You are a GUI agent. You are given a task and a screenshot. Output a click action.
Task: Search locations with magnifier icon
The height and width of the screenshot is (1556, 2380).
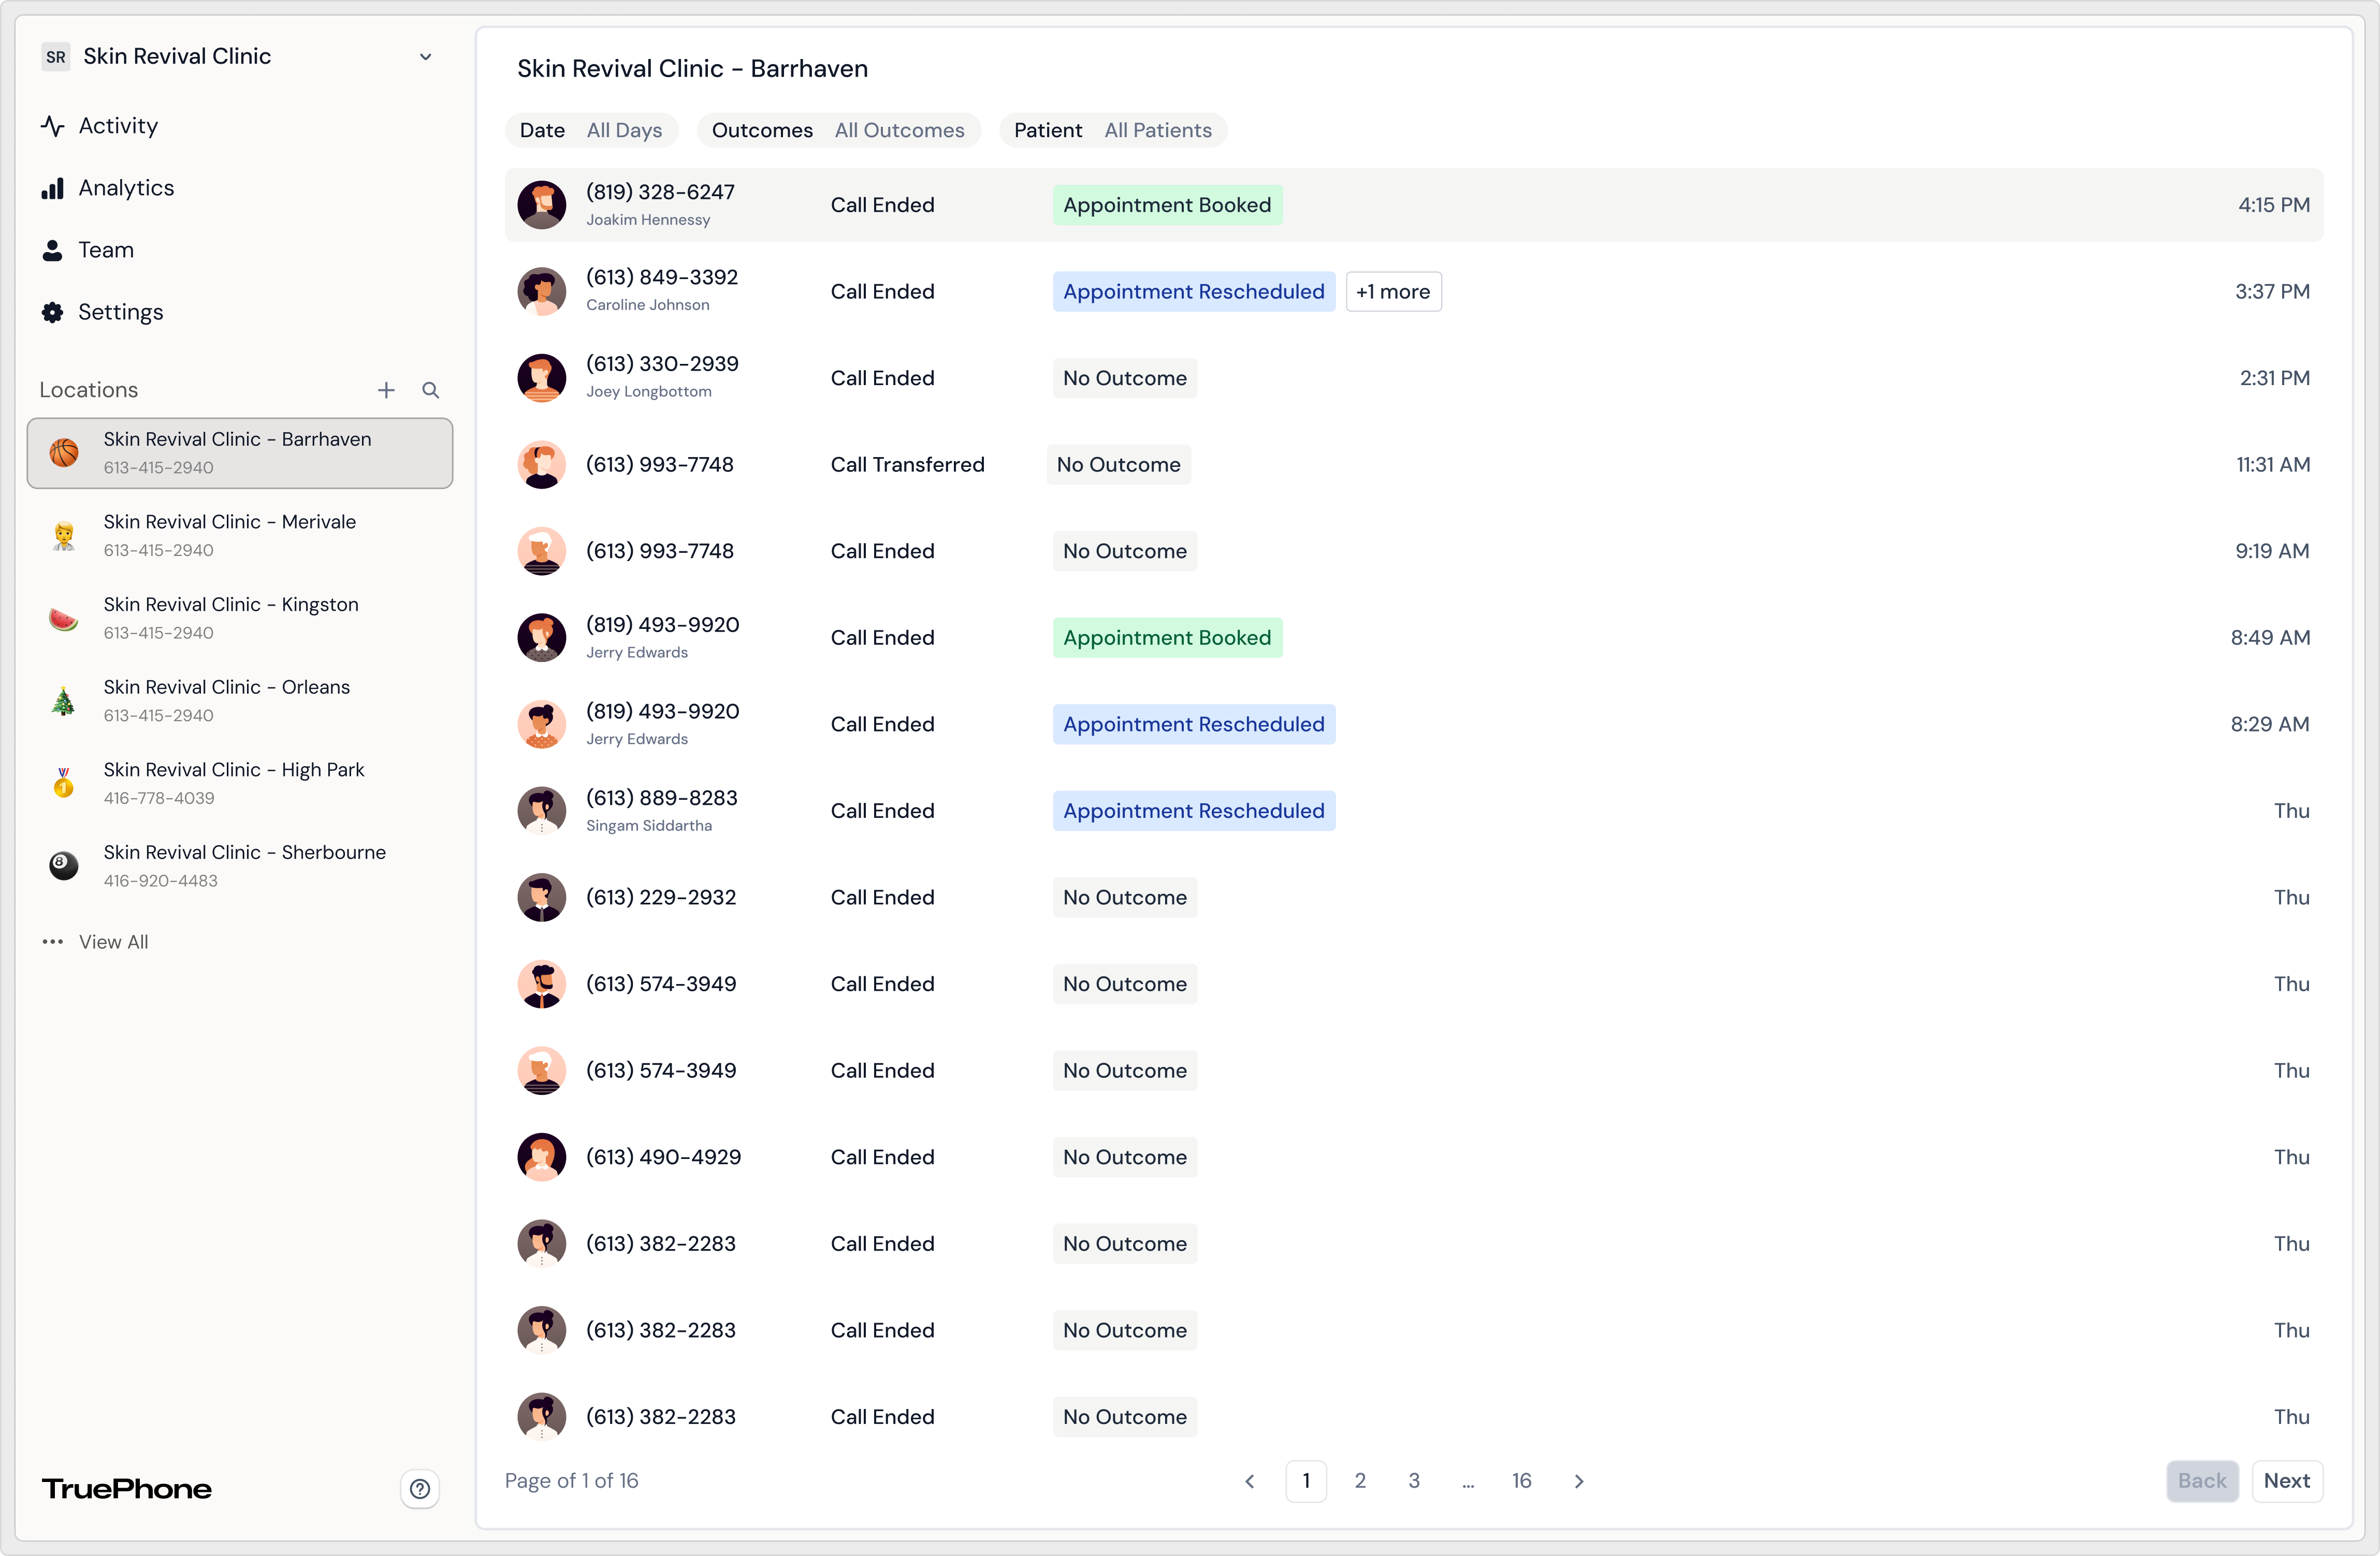[431, 390]
